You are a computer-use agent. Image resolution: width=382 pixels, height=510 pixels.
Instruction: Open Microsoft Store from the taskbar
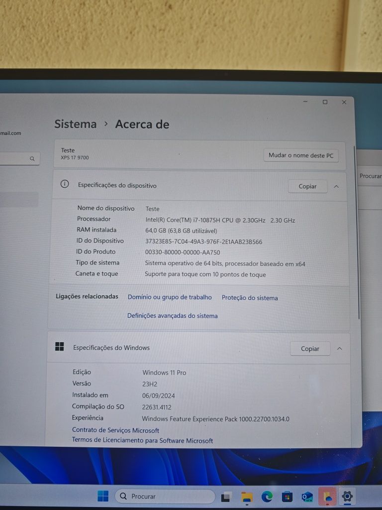pos(287,497)
